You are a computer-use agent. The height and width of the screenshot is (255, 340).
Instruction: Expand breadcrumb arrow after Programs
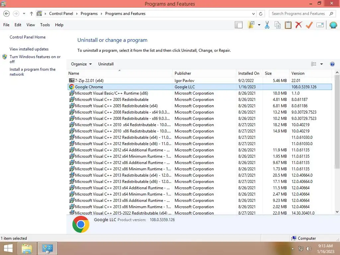pyautogui.click(x=101, y=14)
